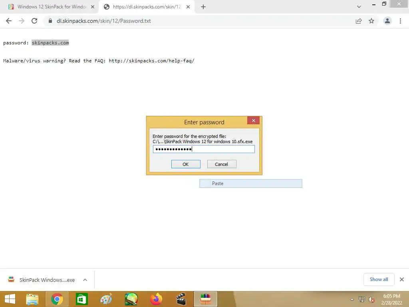This screenshot has height=307, width=409.
Task: Click the encrypted file path text
Action: click(x=203, y=142)
